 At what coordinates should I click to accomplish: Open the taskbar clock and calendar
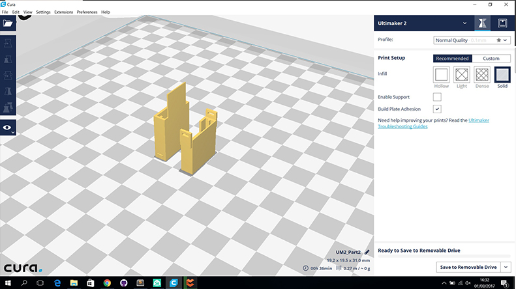pos(485,282)
